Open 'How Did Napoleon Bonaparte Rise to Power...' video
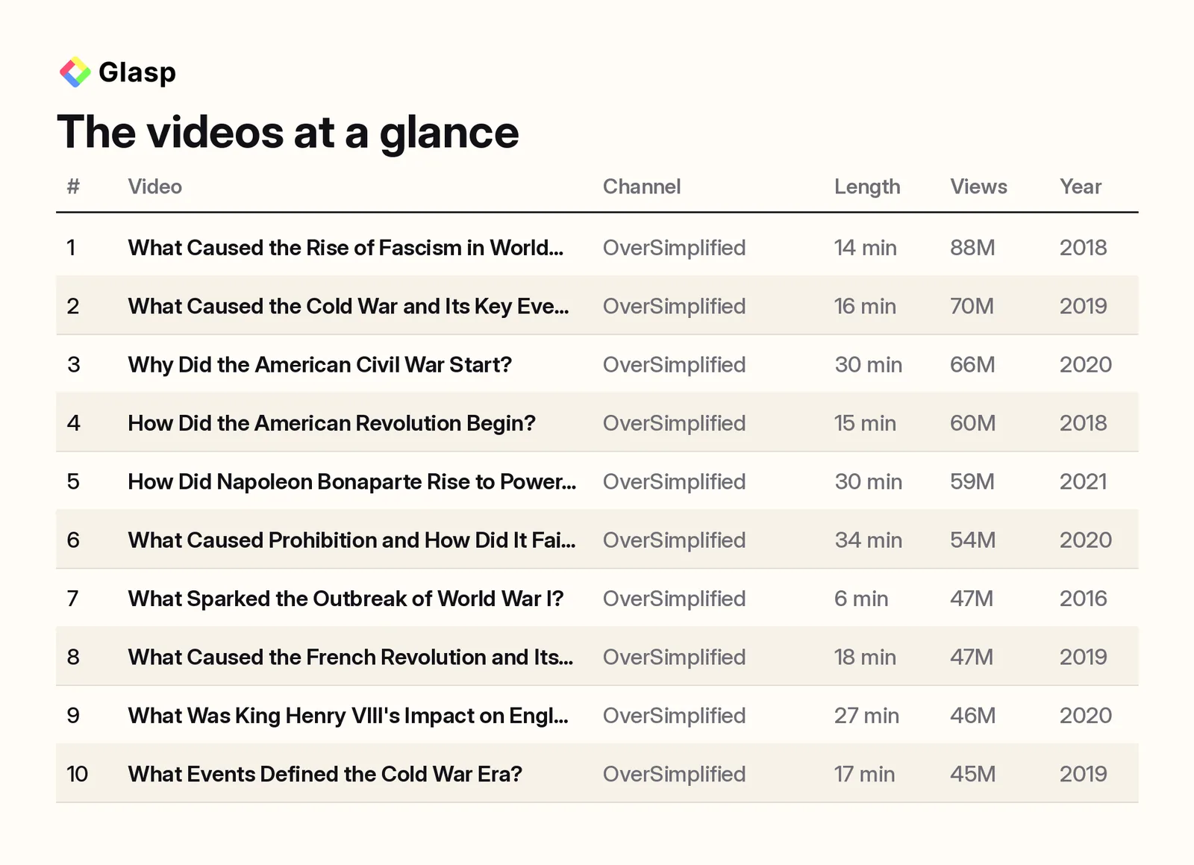 point(352,481)
